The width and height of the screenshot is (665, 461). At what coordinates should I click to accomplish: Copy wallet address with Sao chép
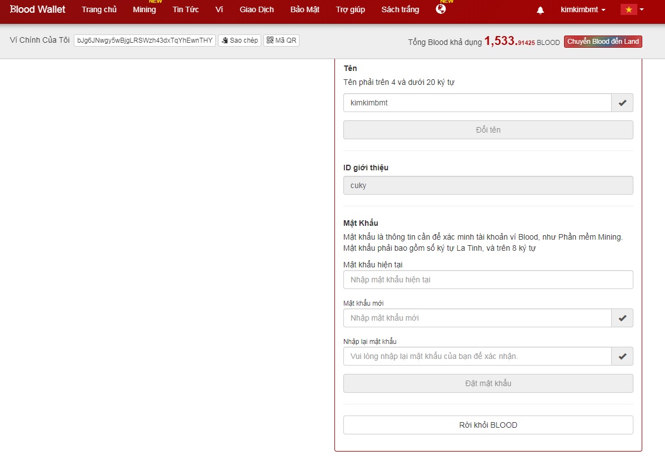[240, 40]
